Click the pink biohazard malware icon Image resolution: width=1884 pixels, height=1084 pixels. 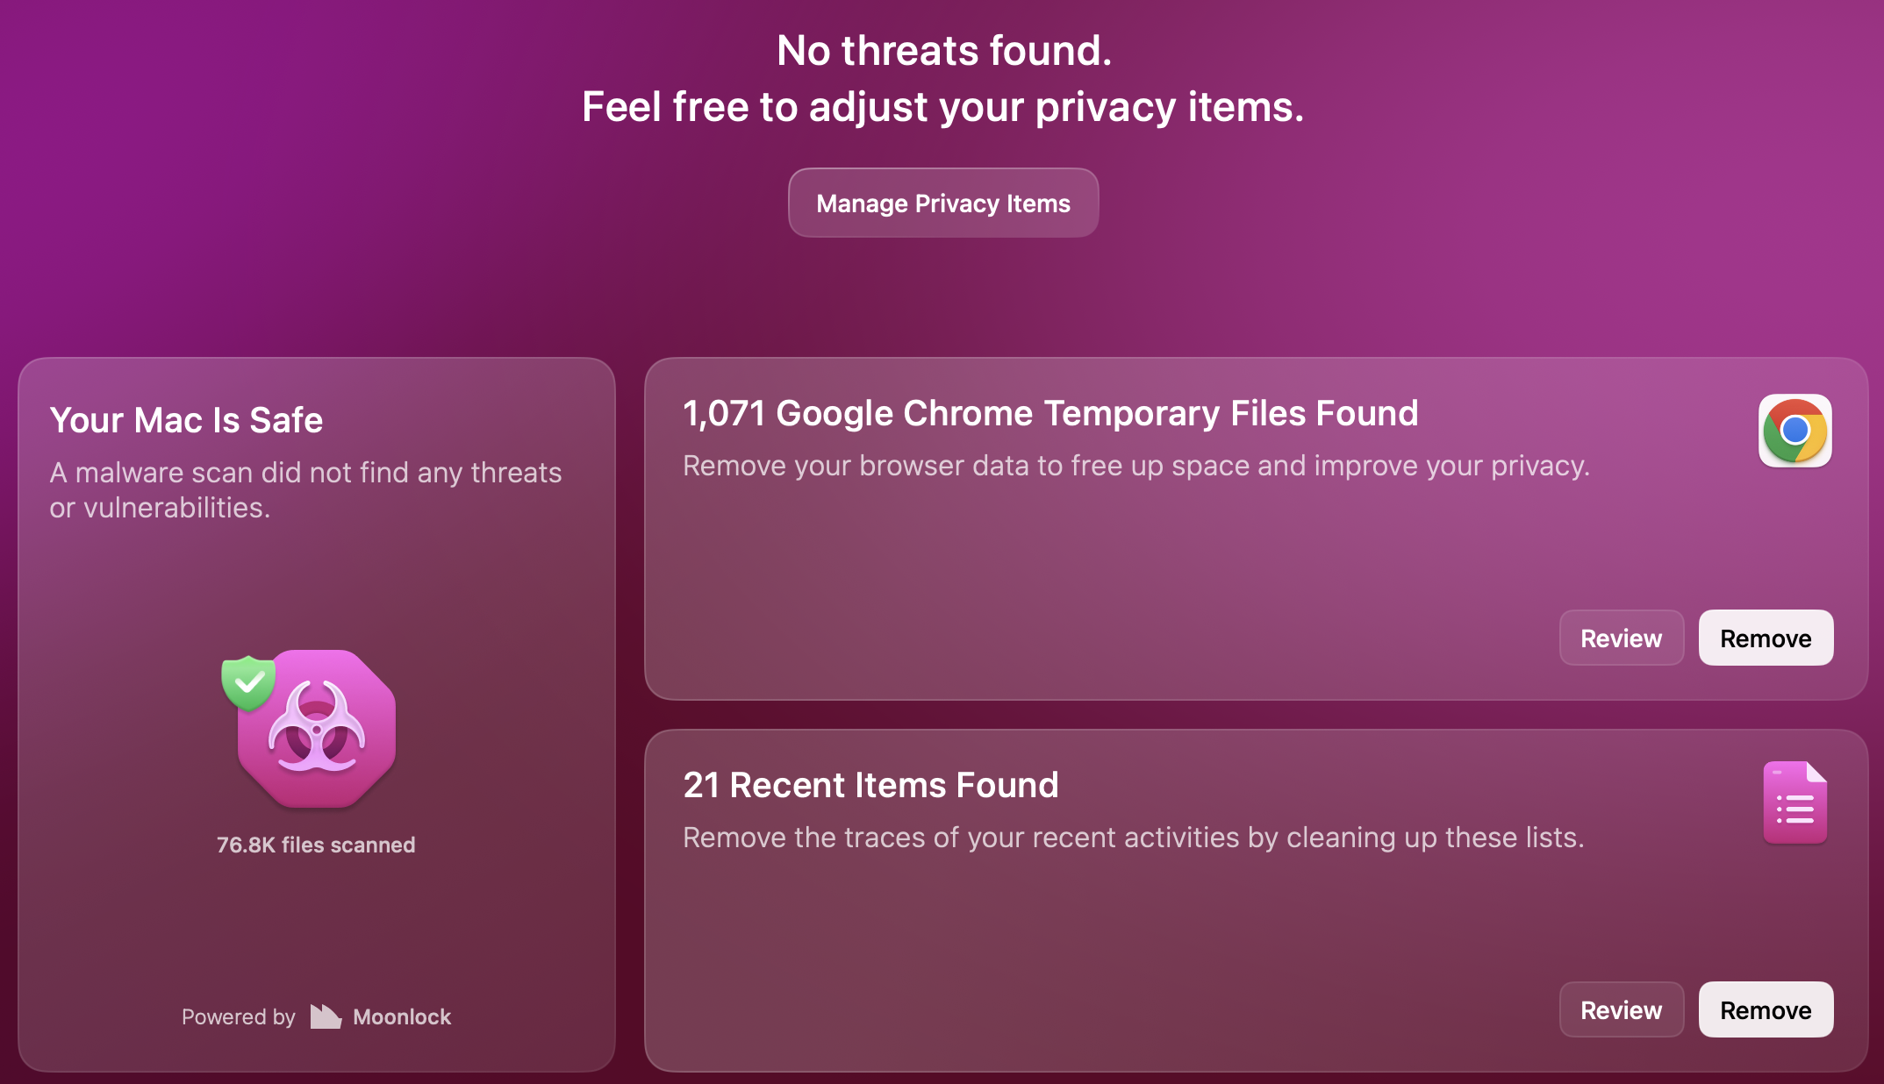tap(318, 730)
